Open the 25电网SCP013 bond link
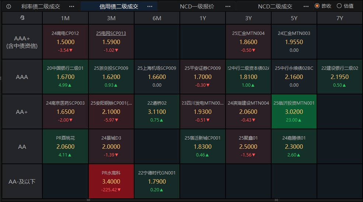The height and width of the screenshot is (202, 363). click(x=111, y=33)
